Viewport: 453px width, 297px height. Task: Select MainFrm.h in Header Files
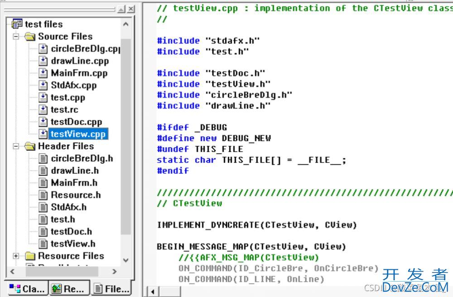click(74, 183)
